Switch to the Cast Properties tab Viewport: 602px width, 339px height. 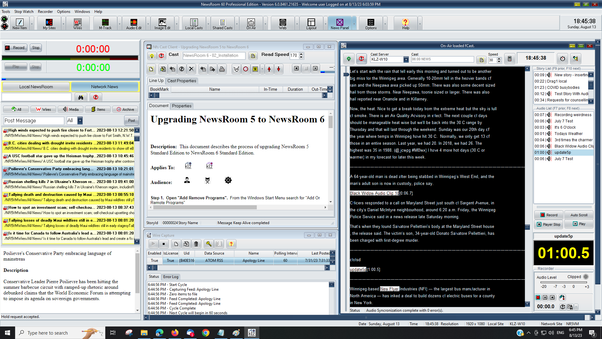(x=182, y=81)
